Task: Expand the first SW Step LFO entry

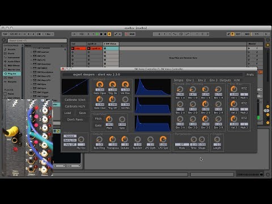Action: point(31,76)
